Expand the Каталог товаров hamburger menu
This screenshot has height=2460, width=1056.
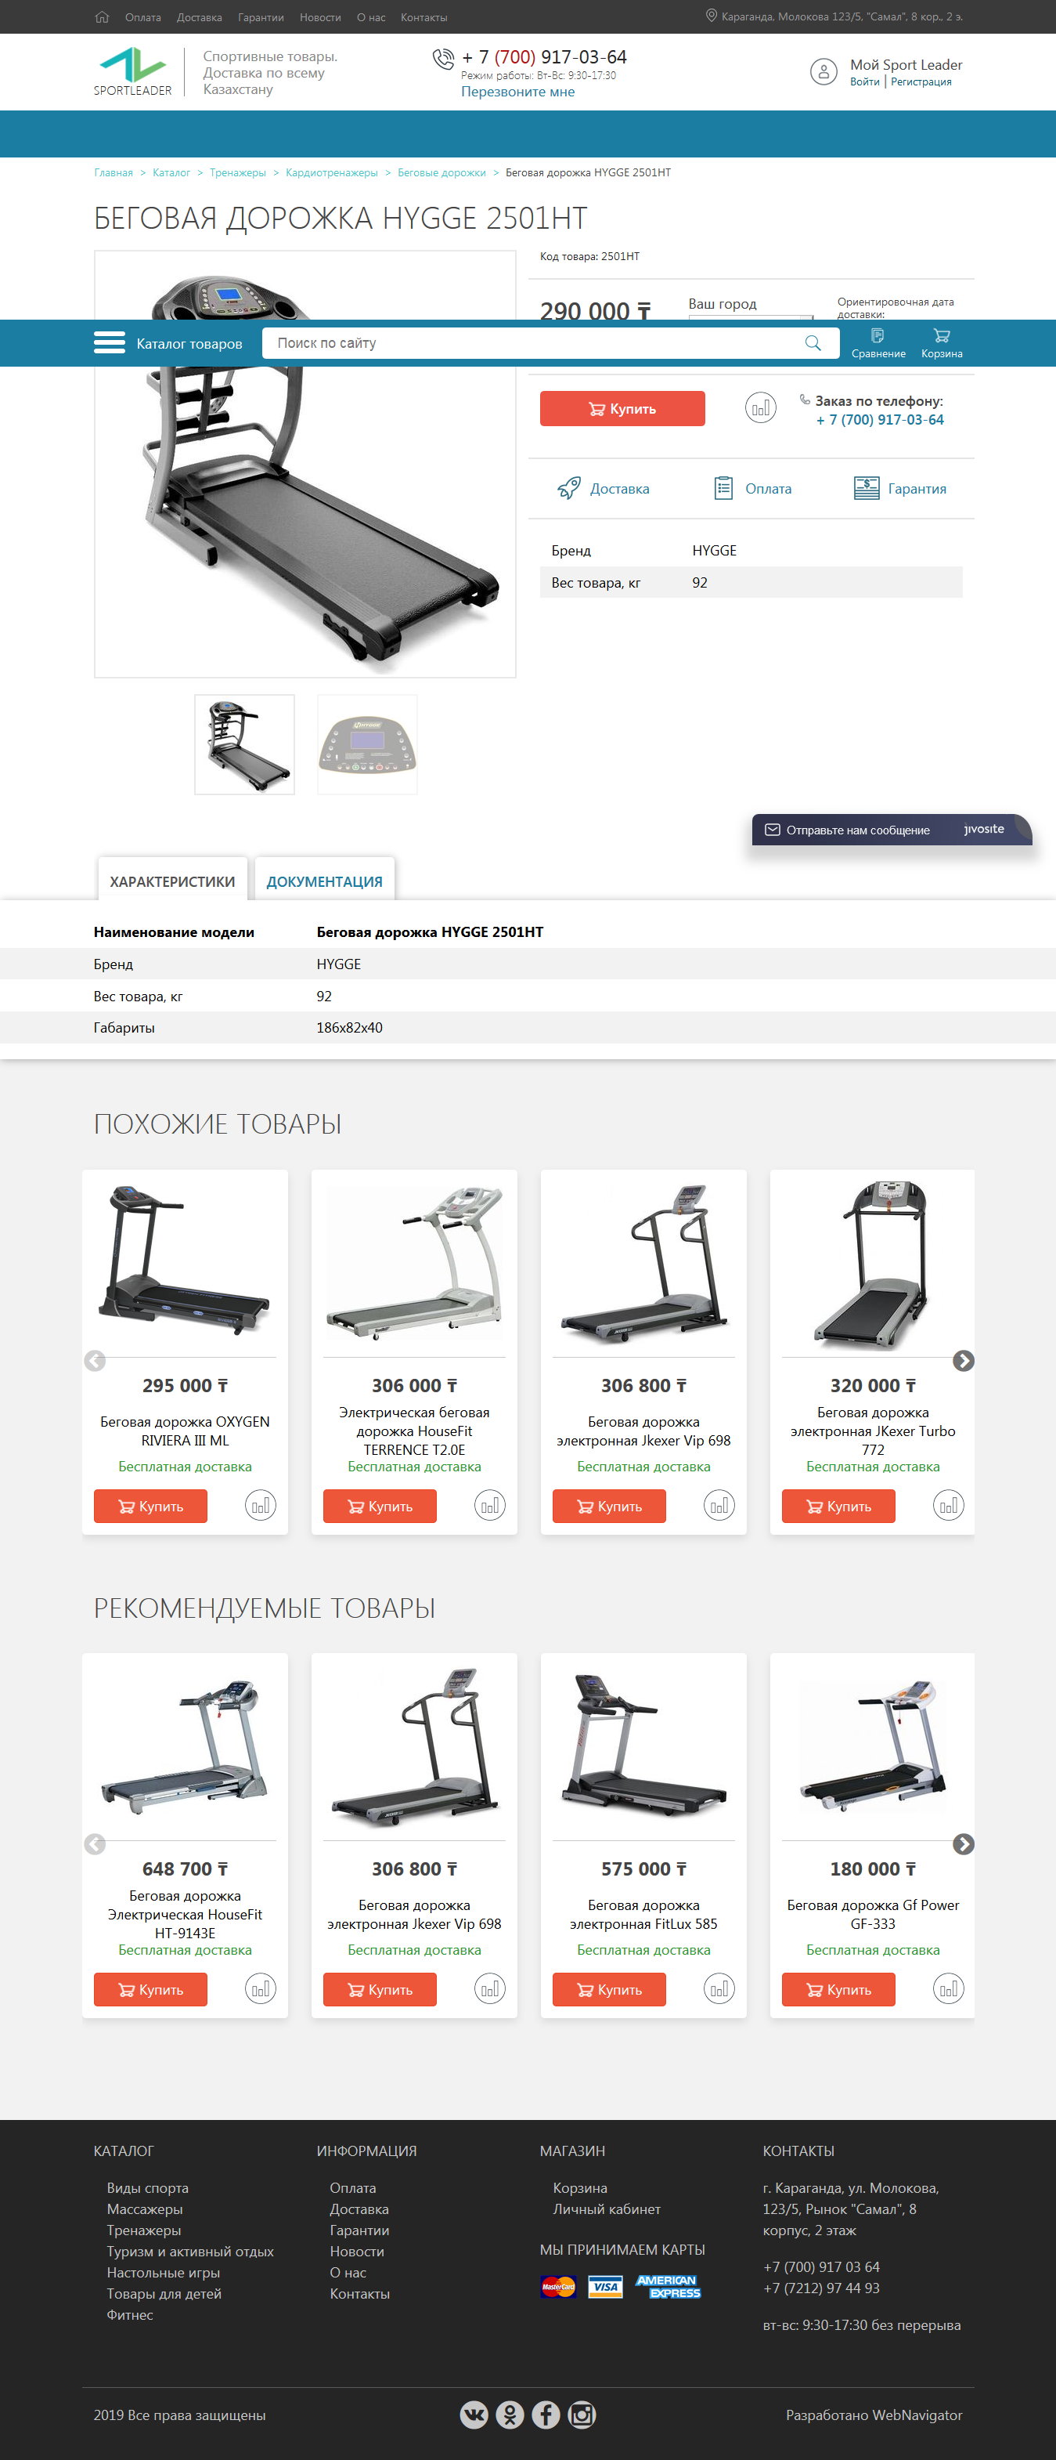110,343
